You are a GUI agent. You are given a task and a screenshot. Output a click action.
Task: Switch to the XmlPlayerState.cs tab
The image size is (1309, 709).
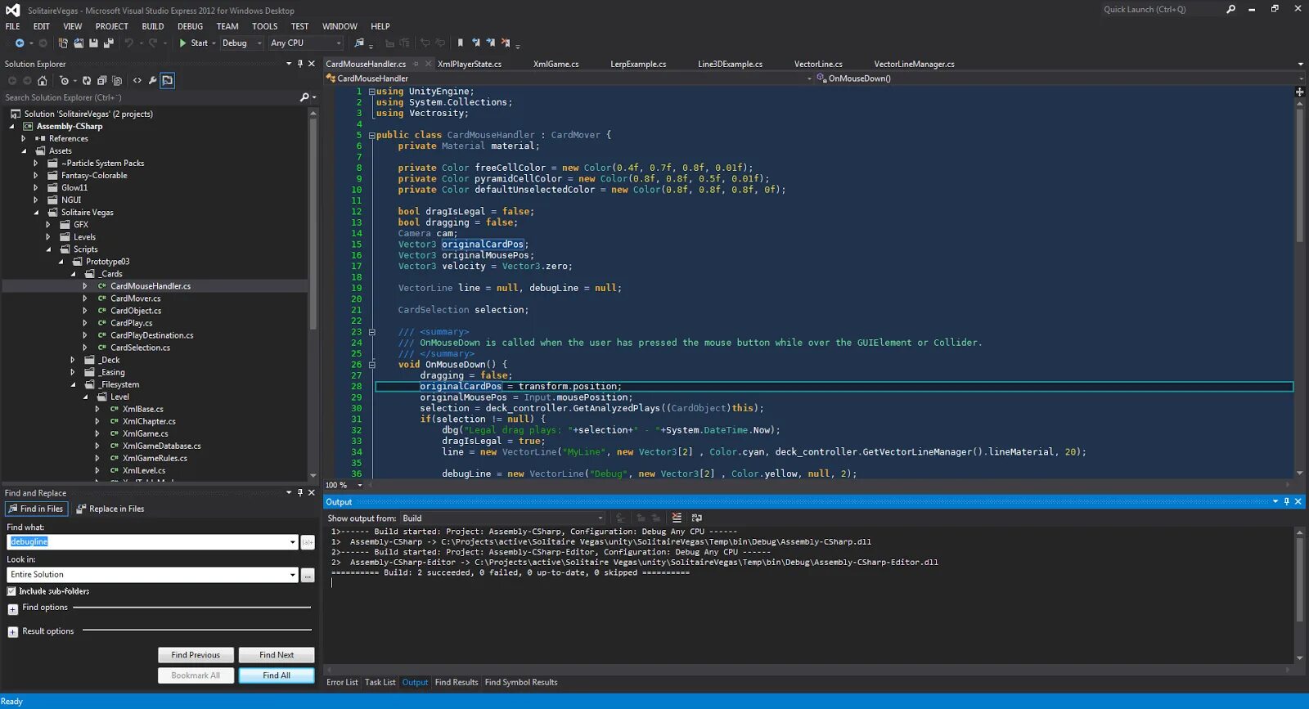coord(470,64)
